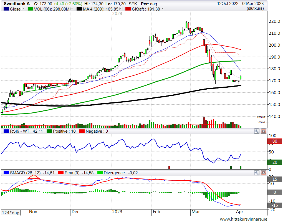Image resolution: width=283 pixels, height=222 pixels.
Task: Click the 2000M volume axis label
Action: (261, 117)
